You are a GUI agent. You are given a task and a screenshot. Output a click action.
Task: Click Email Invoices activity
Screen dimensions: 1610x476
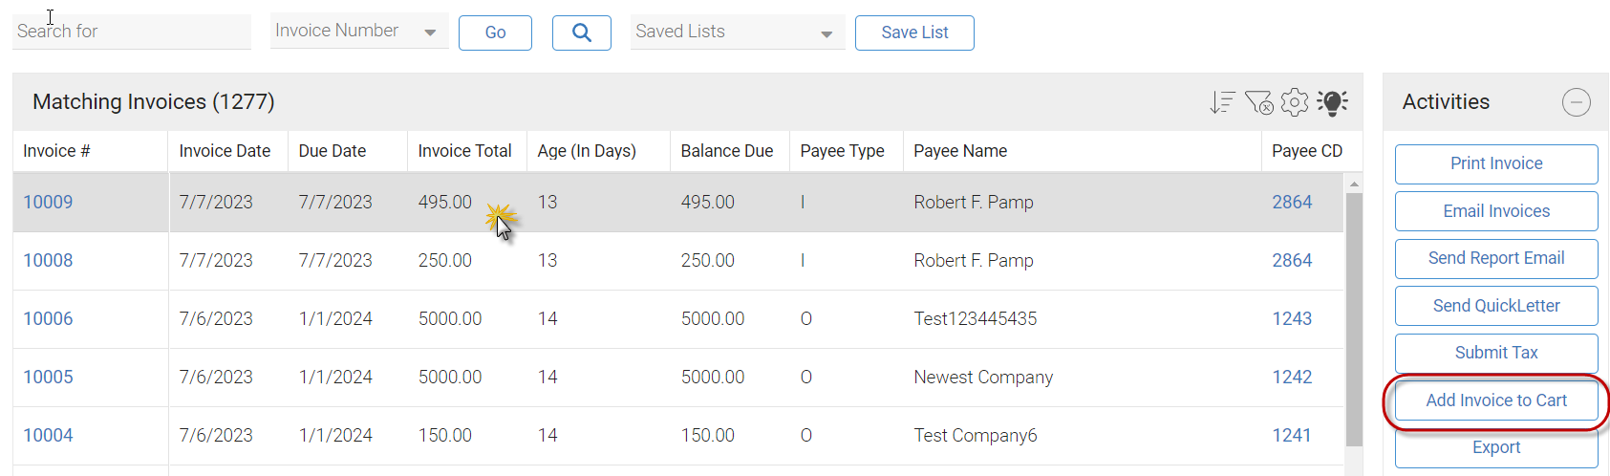[1496, 211]
